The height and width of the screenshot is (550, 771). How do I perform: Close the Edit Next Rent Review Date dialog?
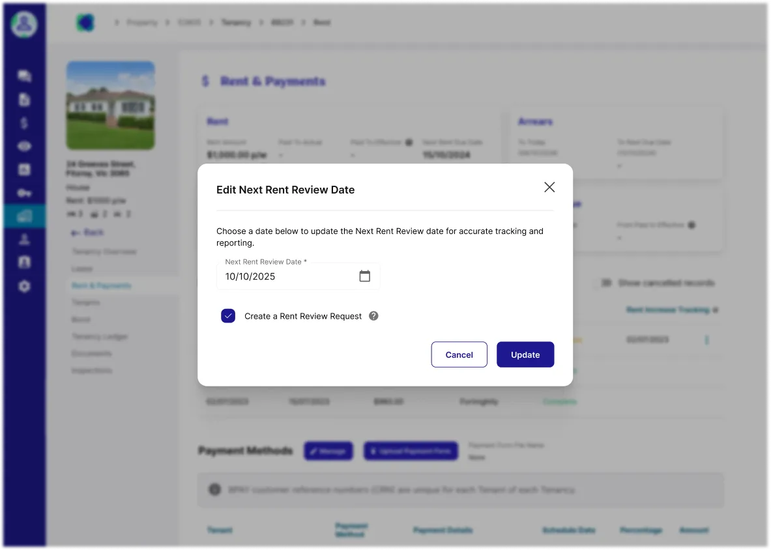click(549, 187)
